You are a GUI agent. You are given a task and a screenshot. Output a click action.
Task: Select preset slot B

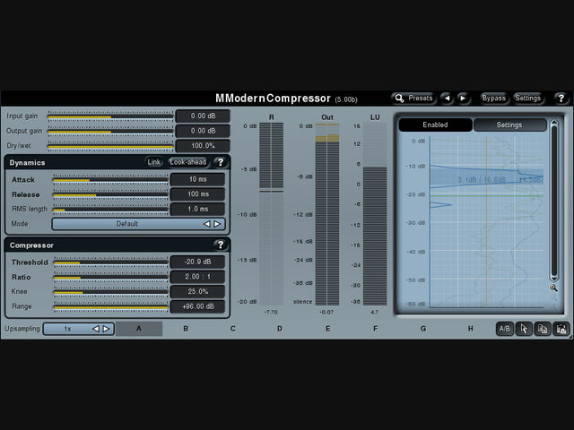(x=186, y=329)
